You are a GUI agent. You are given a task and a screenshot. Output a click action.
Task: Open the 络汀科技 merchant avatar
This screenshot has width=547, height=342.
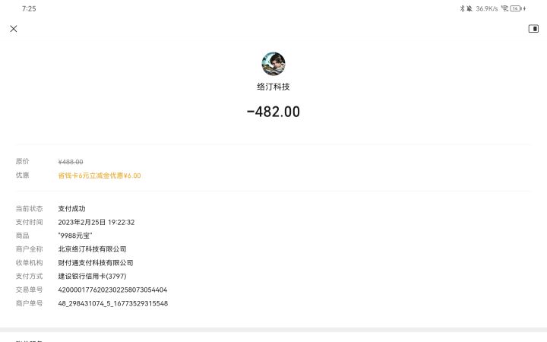click(x=273, y=64)
